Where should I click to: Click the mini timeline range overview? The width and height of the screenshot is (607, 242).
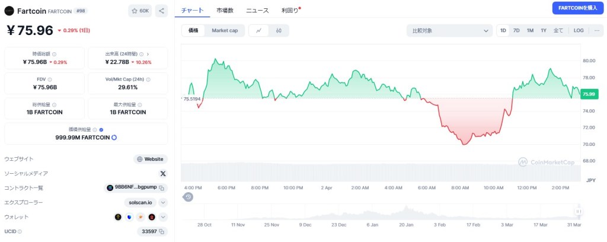point(381,212)
